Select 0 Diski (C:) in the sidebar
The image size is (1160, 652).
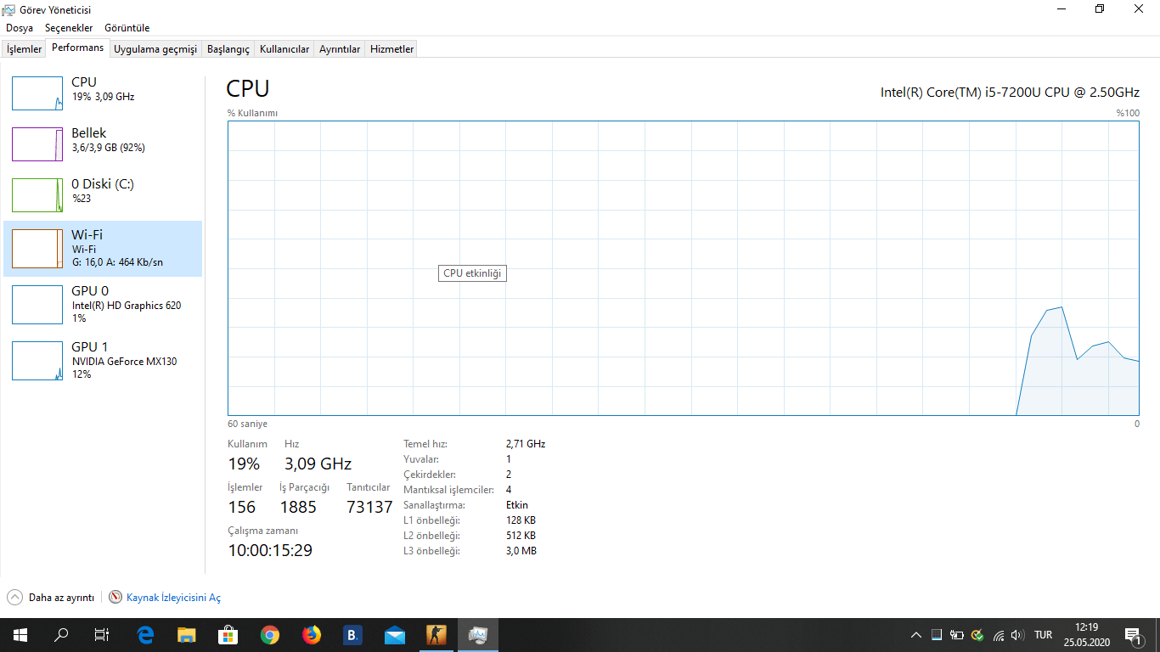point(103,195)
